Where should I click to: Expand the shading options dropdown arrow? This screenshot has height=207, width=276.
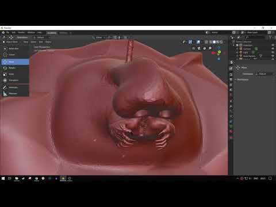click(225, 42)
